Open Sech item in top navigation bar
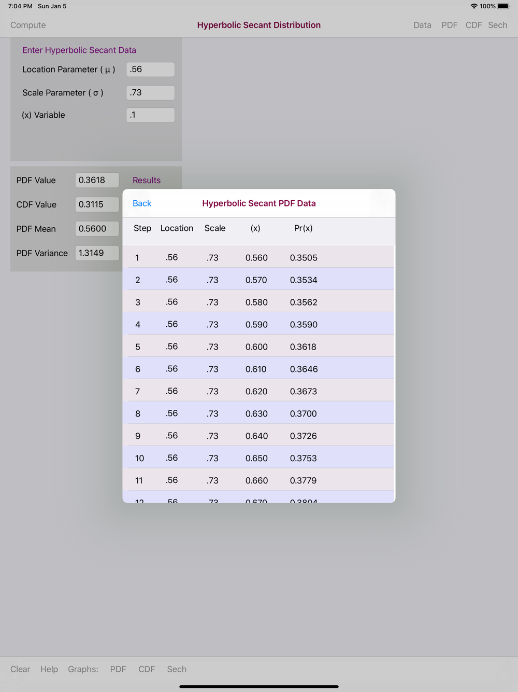Viewport: 518px width, 692px height. point(497,25)
